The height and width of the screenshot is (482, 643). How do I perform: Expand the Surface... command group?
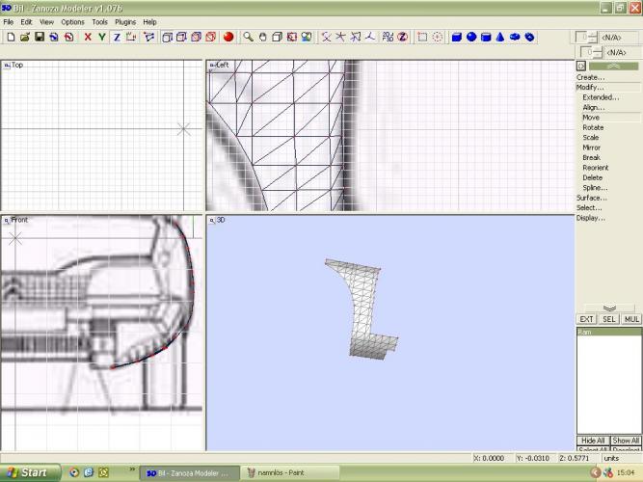[x=592, y=198]
